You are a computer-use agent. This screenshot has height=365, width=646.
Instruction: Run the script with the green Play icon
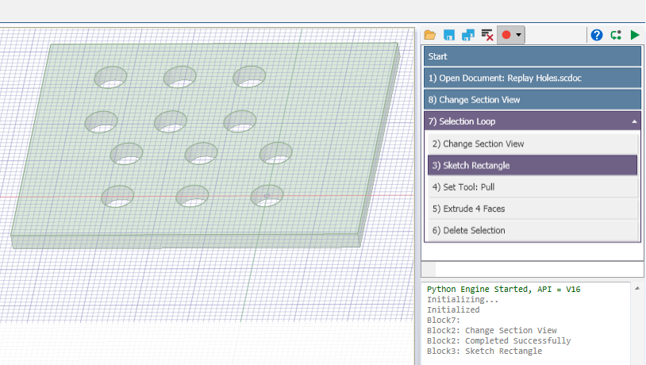635,35
